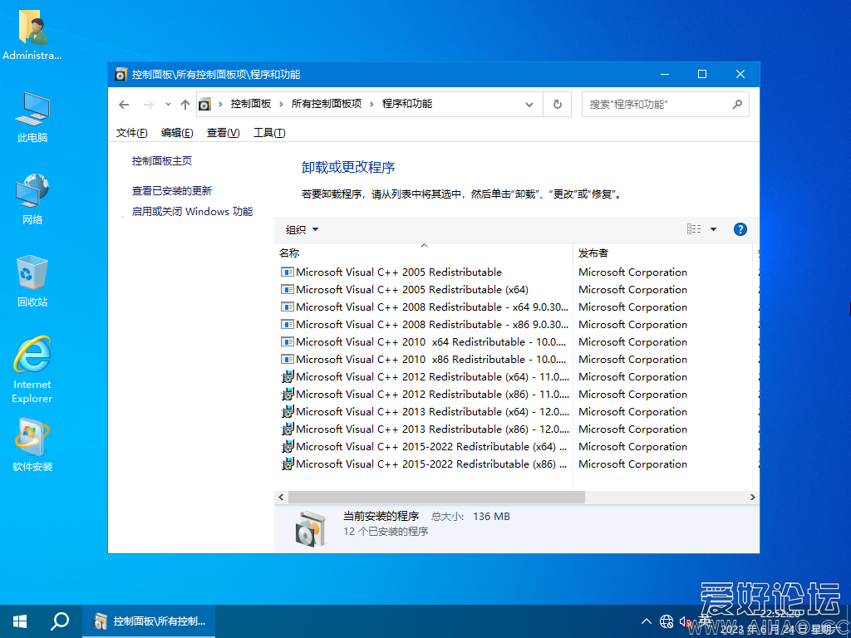This screenshot has width=851, height=638.
Task: Open the network globe icon in system tray
Action: [x=666, y=621]
